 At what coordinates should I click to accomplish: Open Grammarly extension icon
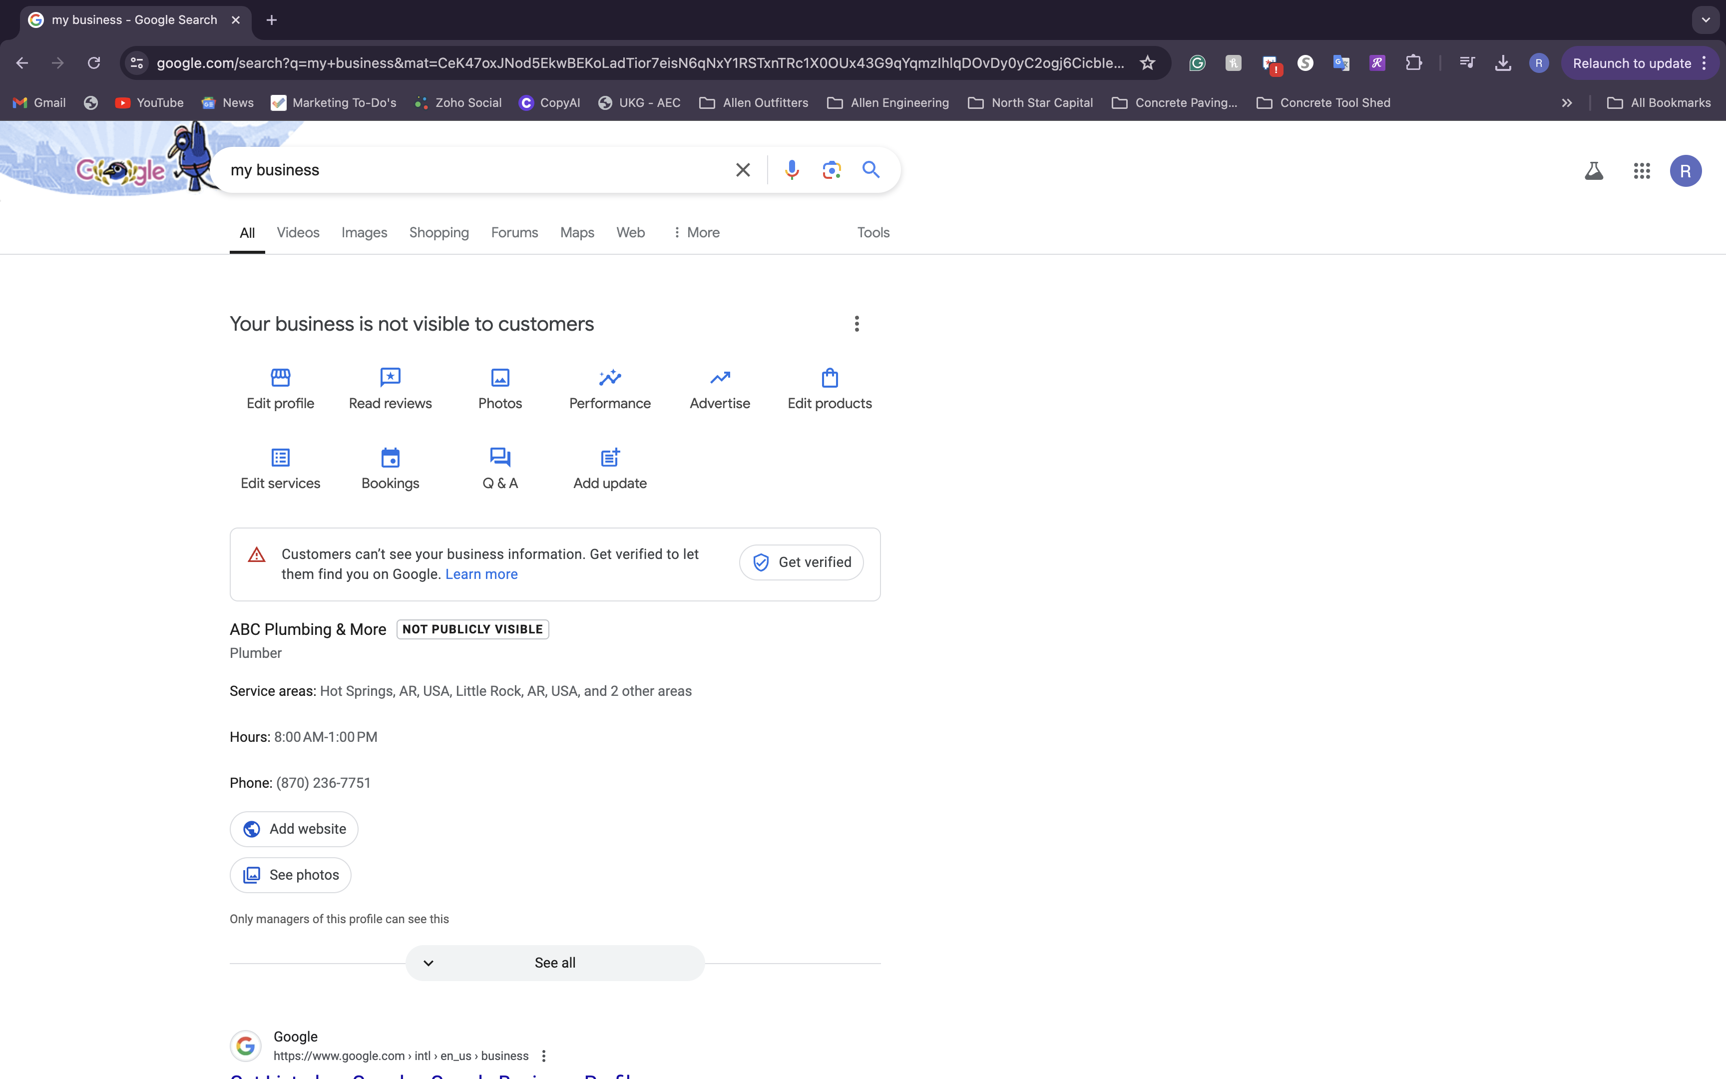(1198, 63)
